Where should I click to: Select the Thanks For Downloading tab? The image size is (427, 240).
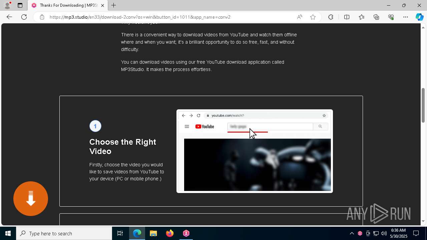[68, 5]
